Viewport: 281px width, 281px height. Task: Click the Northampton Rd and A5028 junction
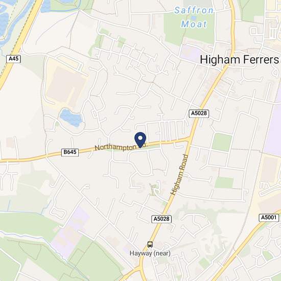coord(190,138)
